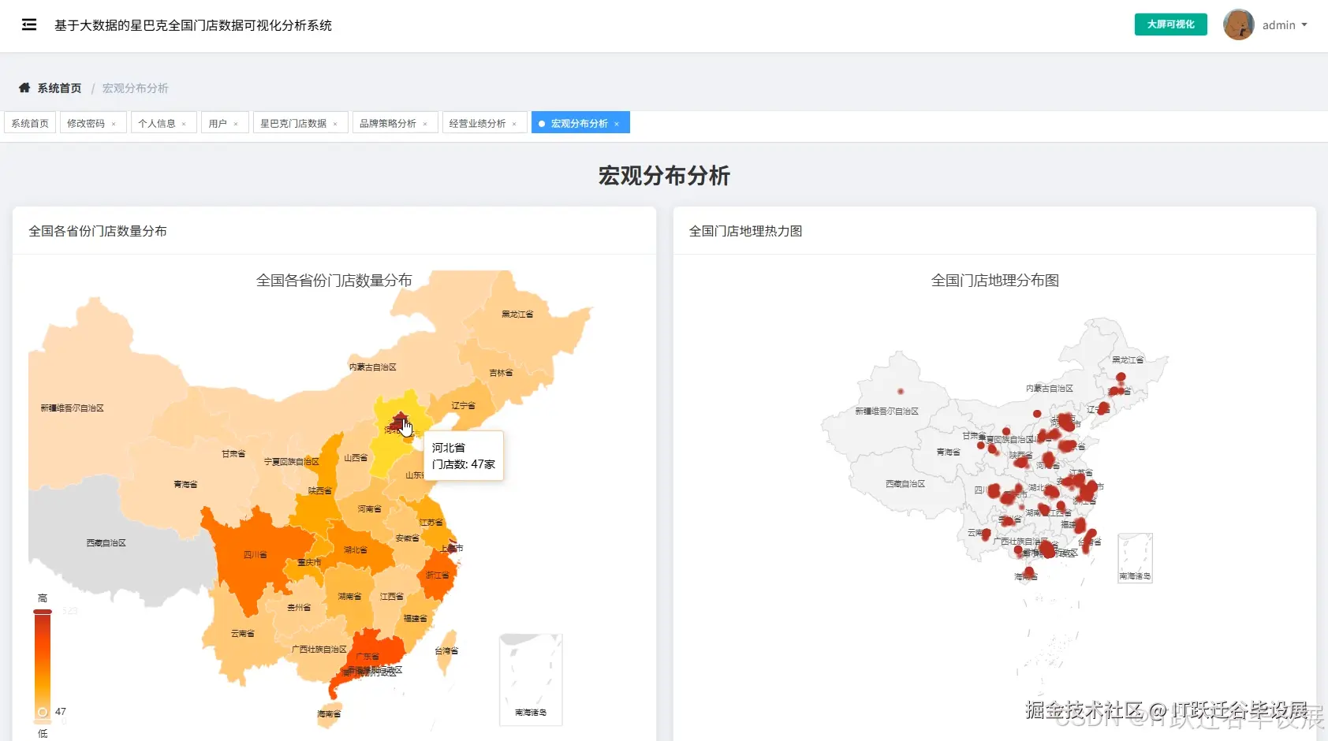Viewport: 1328px width, 741px height.
Task: Close the 宏观分布分析 tab
Action: [x=617, y=123]
